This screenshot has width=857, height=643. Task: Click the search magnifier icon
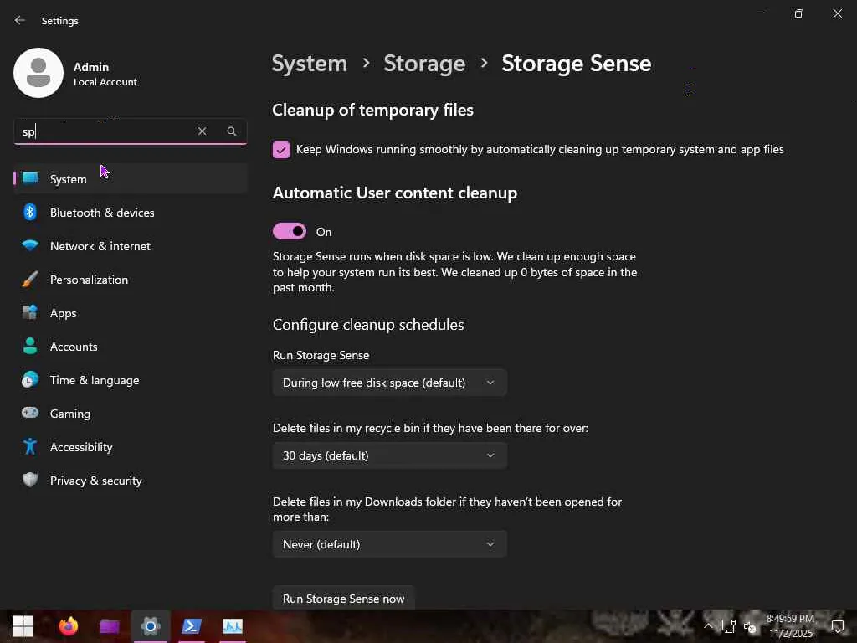pyautogui.click(x=232, y=131)
